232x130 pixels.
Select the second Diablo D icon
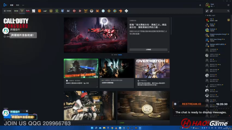click(80, 11)
